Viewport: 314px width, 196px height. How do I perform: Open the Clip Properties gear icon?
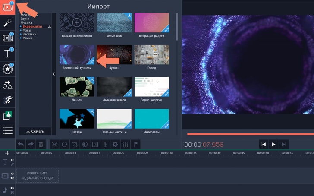[x=115, y=145]
